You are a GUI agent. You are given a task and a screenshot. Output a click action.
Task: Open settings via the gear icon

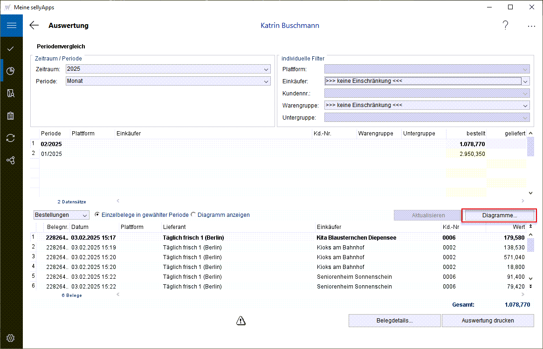(x=11, y=338)
